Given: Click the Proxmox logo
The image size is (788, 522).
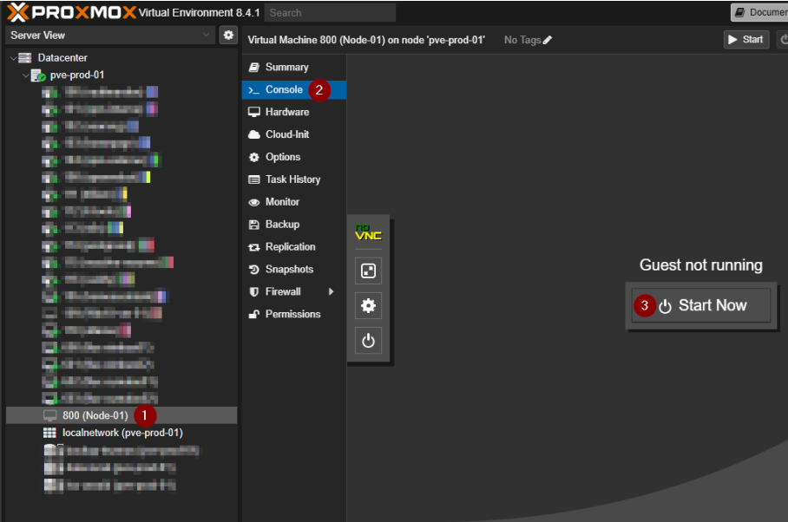Looking at the screenshot, I should pyautogui.click(x=71, y=12).
